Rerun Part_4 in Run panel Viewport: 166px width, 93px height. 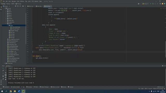tap(3, 68)
